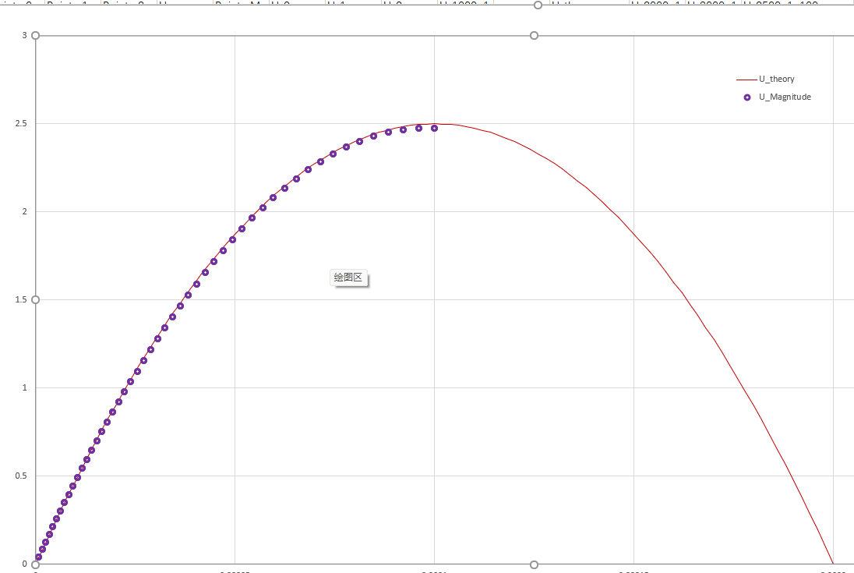Click the red line swatch in legend
Image resolution: width=854 pixels, height=573 pixels.
pyautogui.click(x=746, y=80)
